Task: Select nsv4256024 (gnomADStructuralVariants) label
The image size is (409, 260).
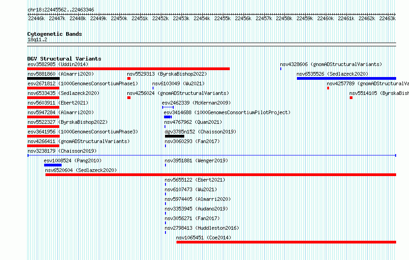Action: click(178, 93)
